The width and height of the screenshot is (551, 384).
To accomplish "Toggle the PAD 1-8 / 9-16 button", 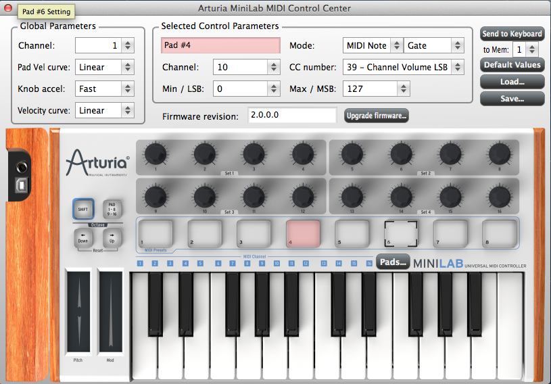I will [112, 210].
